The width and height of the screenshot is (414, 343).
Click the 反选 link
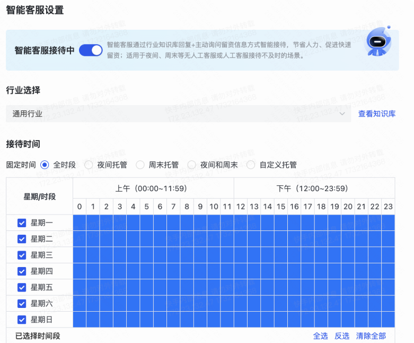[342, 336]
